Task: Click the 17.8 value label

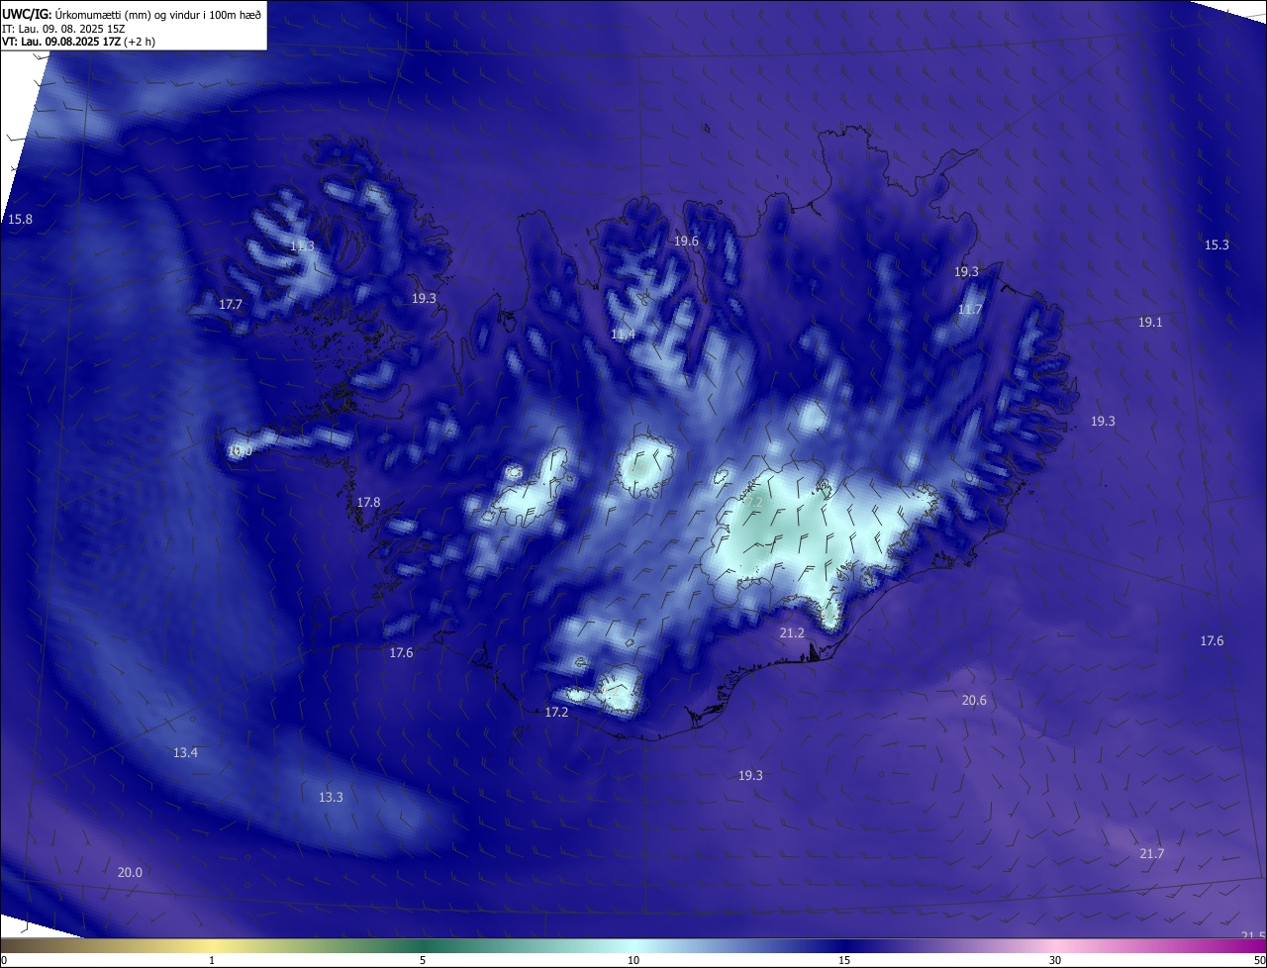Action: (x=368, y=503)
